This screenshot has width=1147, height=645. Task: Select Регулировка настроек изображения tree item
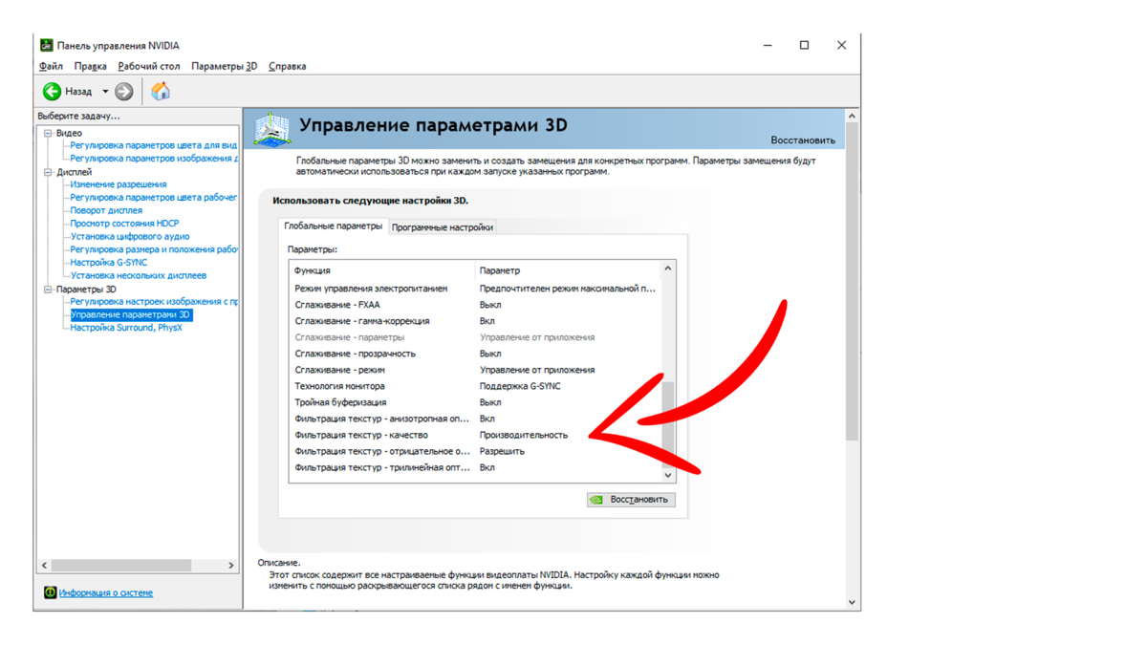tap(154, 301)
